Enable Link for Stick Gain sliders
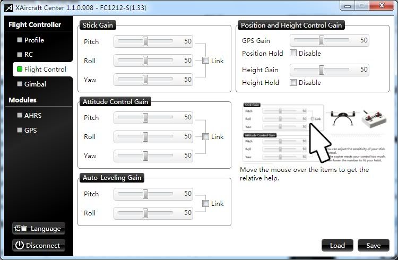Screen dimensions: 398x260 pos(205,60)
